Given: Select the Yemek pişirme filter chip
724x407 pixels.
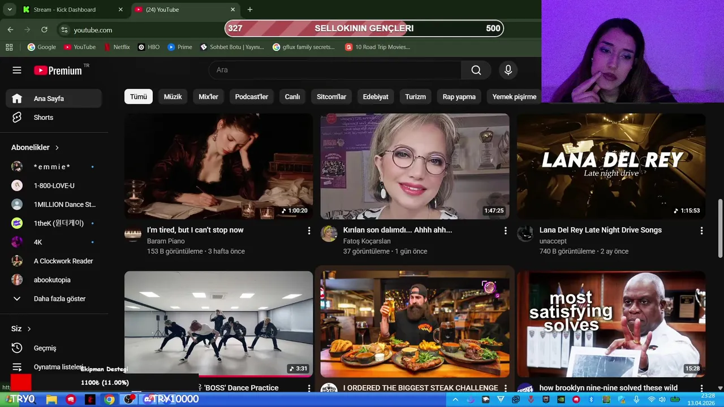Looking at the screenshot, I should coord(514,97).
